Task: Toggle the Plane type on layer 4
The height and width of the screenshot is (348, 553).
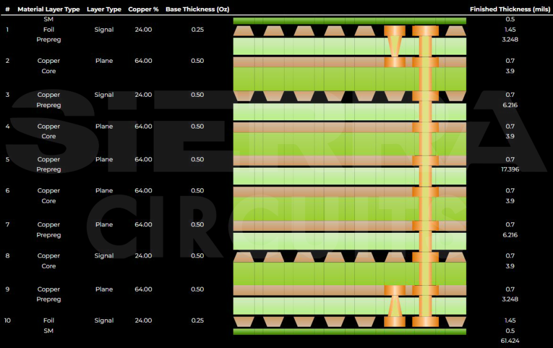Action: click(x=104, y=126)
